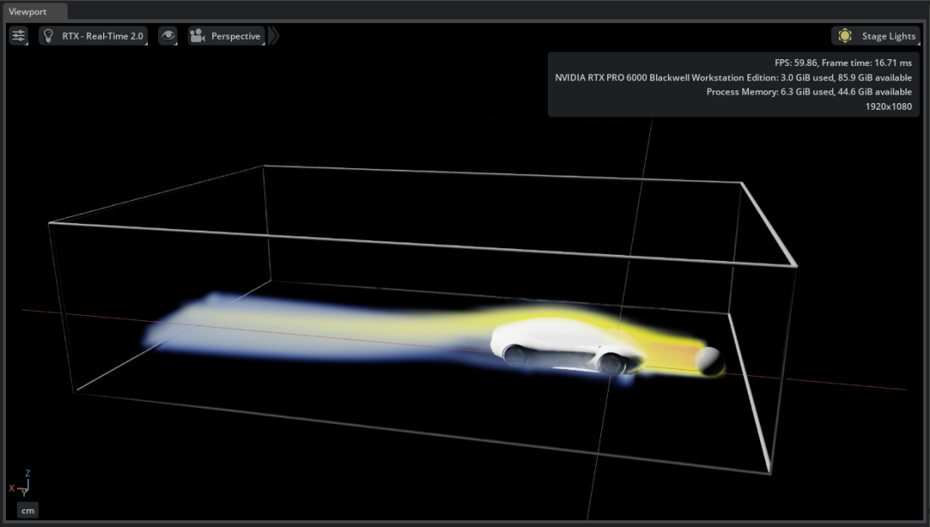
Task: Click the renderer lightbulb icon
Action: 46,35
